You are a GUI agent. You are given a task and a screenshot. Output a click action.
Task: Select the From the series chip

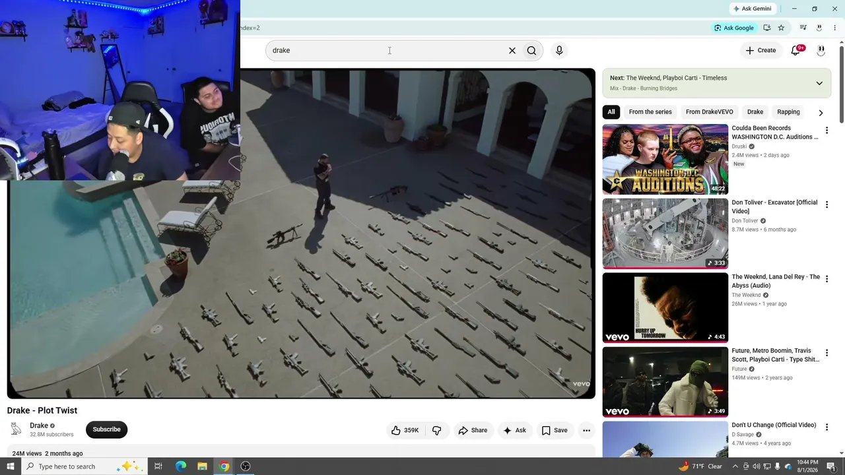[x=650, y=112]
